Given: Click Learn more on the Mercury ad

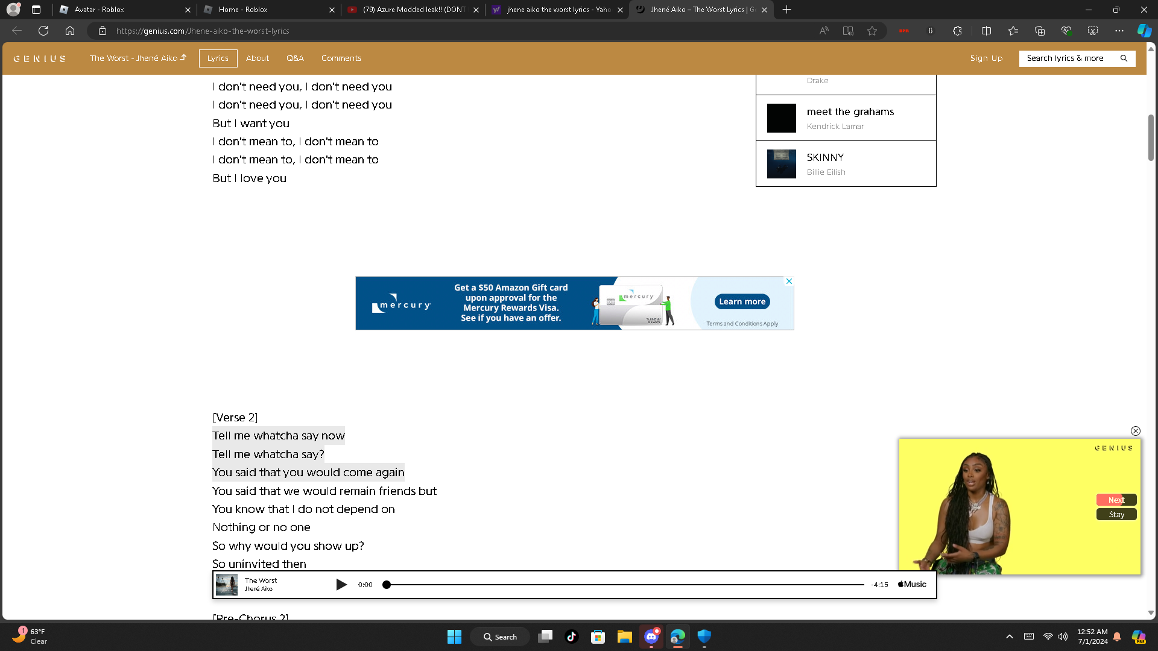Looking at the screenshot, I should point(742,301).
